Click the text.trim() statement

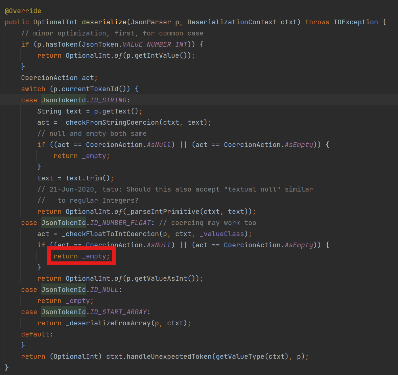point(76,178)
